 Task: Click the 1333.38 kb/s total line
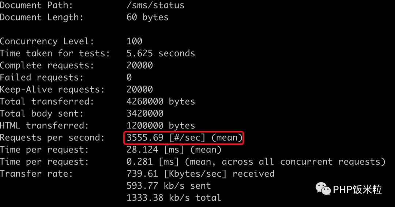tap(174, 197)
